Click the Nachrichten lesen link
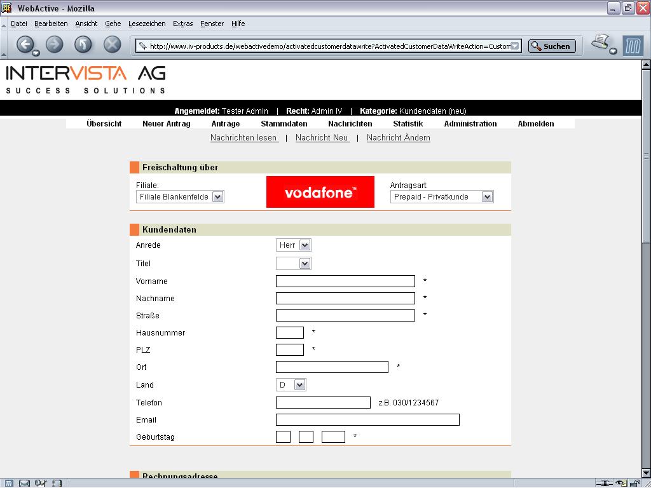This screenshot has height=488, width=651. 244,138
